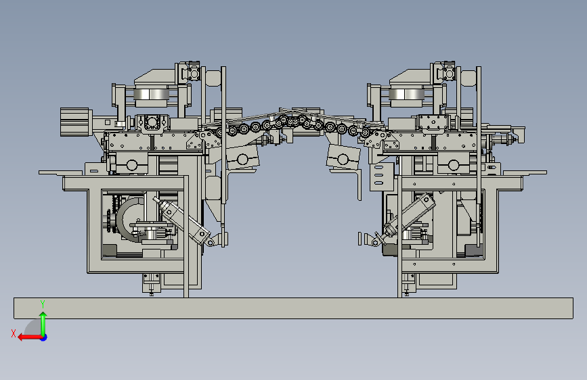Select the angled pneumatic cylinder in left frame

tap(181, 220)
